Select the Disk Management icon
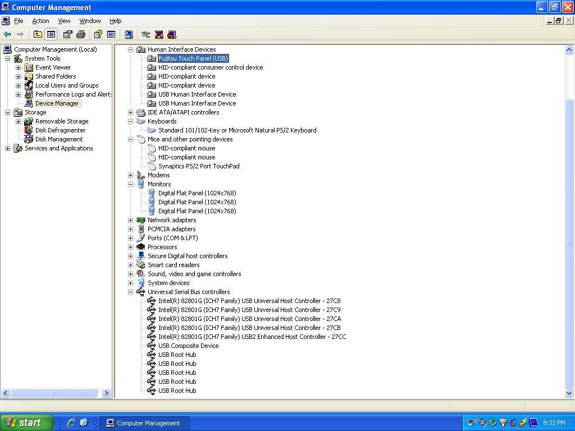This screenshot has width=575, height=431. (29, 139)
